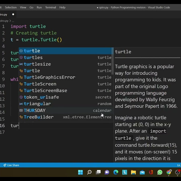Open the Help menu
The width and height of the screenshot is (181, 181).
tap(62, 7)
